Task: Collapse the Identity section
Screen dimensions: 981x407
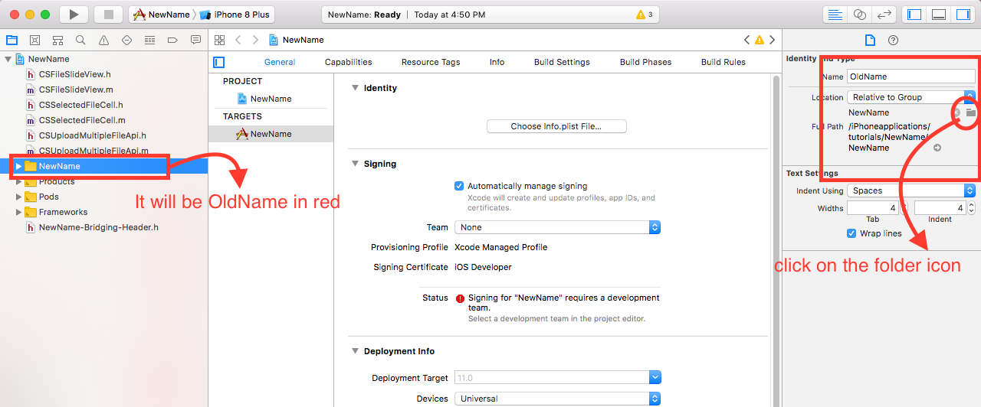Action: pyautogui.click(x=355, y=88)
